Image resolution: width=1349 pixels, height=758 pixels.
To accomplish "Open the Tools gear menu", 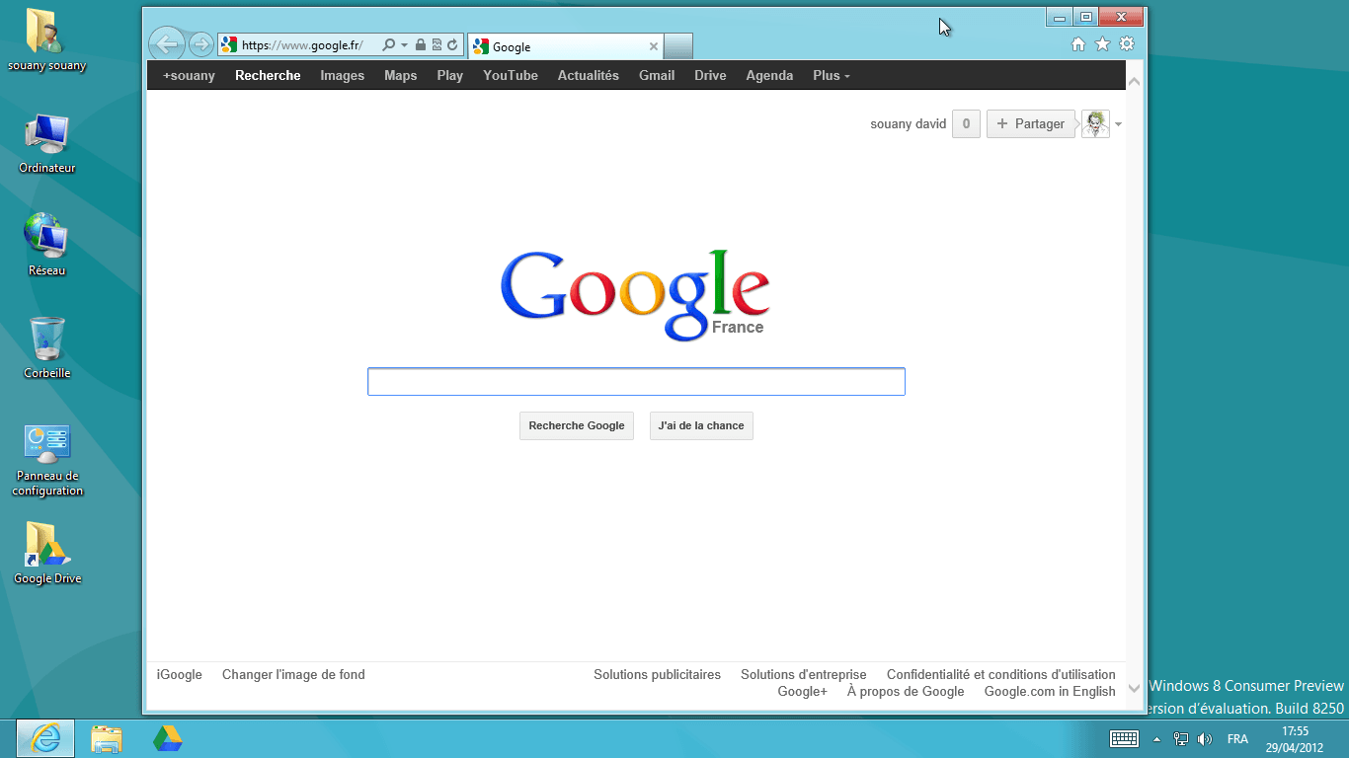I will (1127, 44).
